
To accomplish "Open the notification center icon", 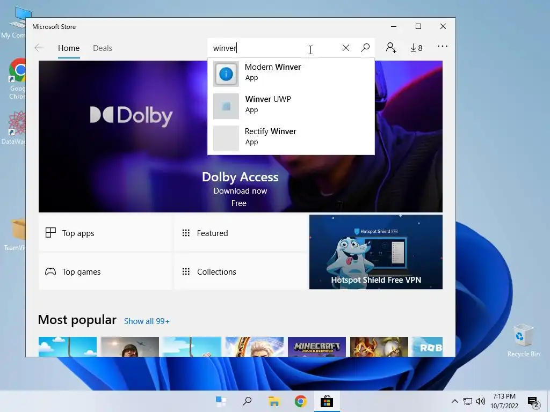I will (533, 402).
